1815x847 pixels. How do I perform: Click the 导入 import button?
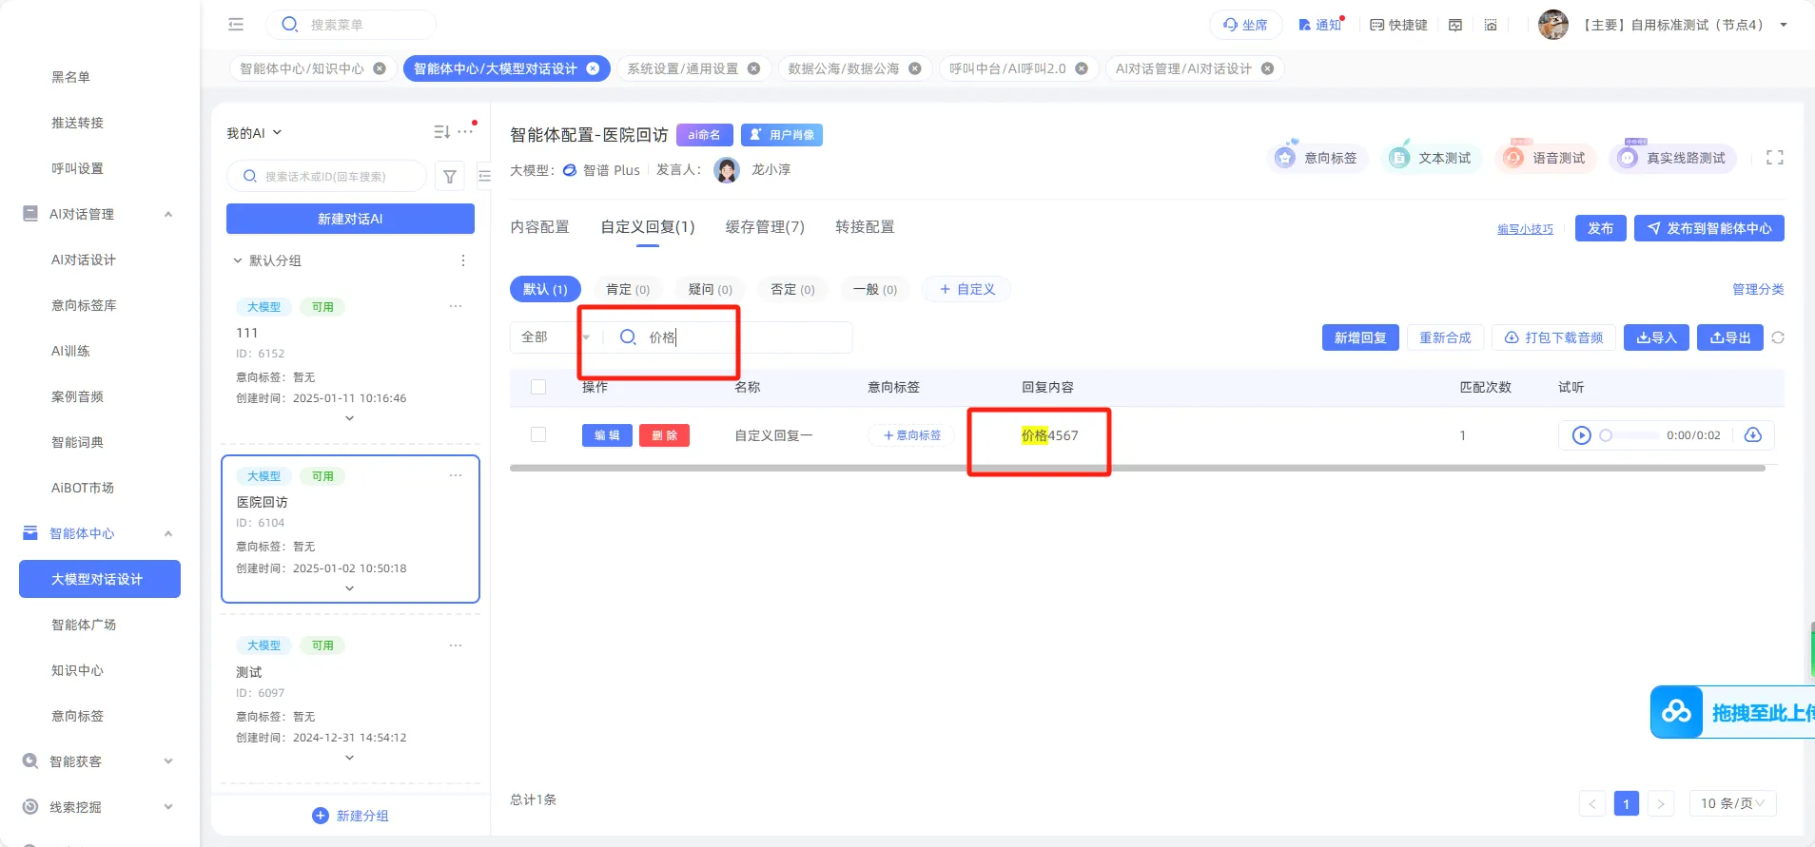[x=1656, y=337]
